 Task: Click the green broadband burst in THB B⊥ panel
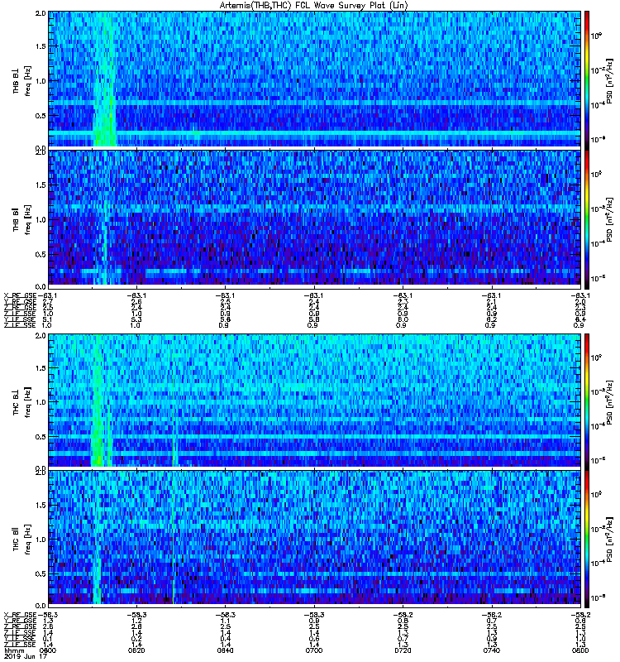tap(104, 80)
